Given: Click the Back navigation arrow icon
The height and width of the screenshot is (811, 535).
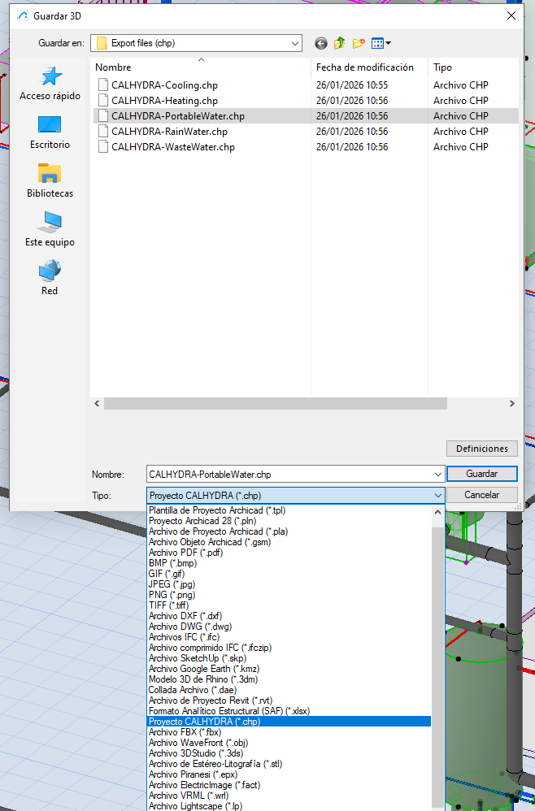Looking at the screenshot, I should pos(321,43).
